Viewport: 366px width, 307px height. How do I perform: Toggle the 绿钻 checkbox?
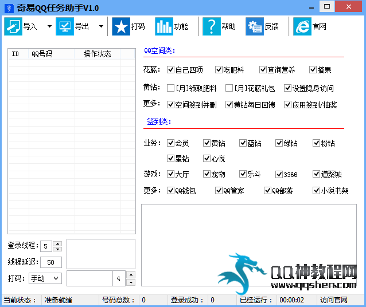(279, 143)
